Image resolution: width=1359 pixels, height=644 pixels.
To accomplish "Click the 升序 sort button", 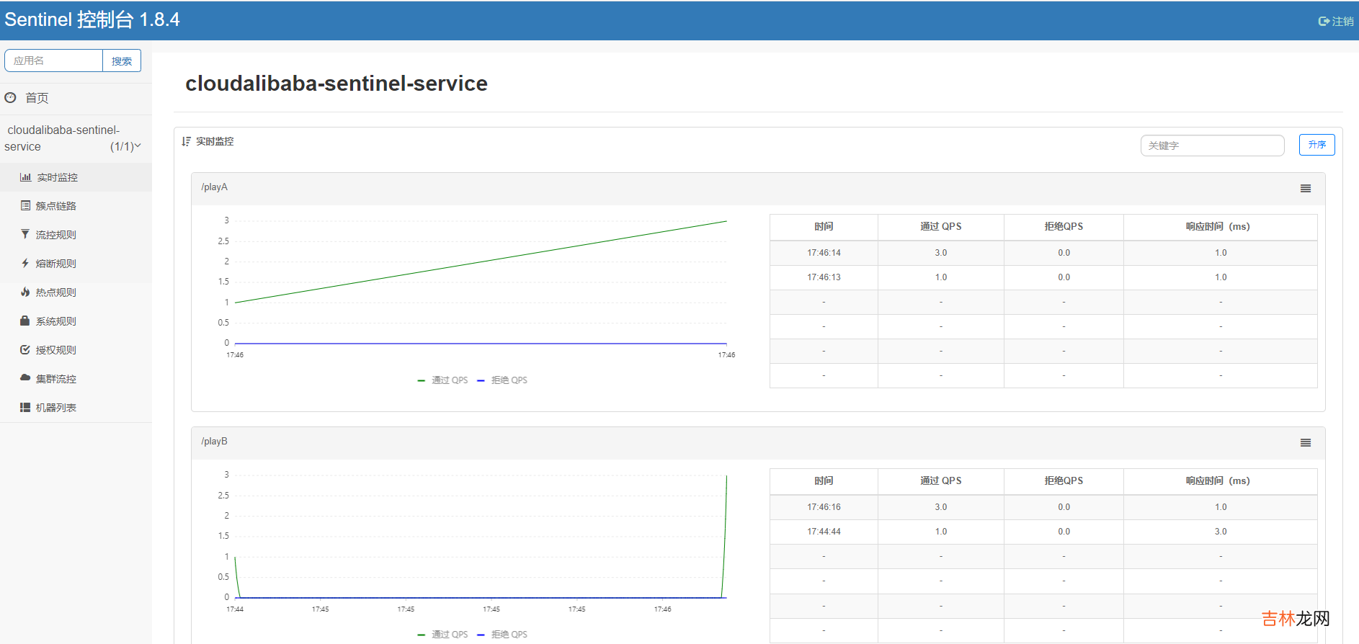I will pyautogui.click(x=1316, y=145).
